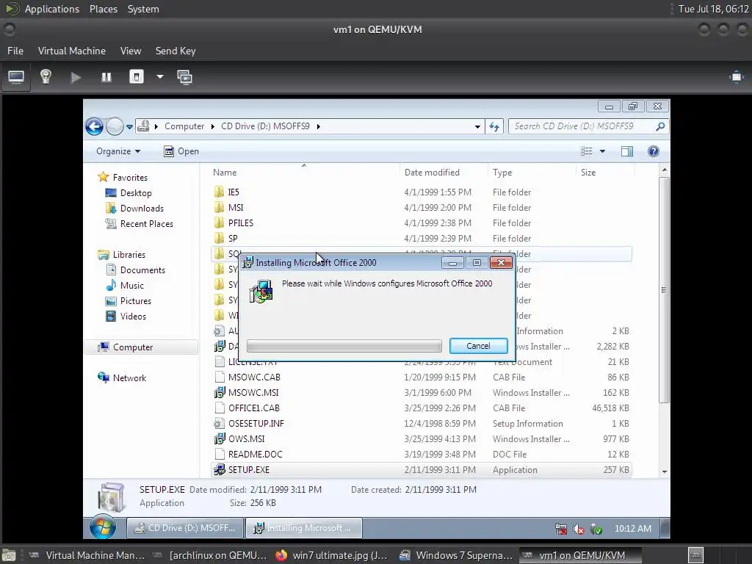Screen dimensions: 752x564
Task: Expand the view options dropdown arrow
Action: (x=602, y=151)
